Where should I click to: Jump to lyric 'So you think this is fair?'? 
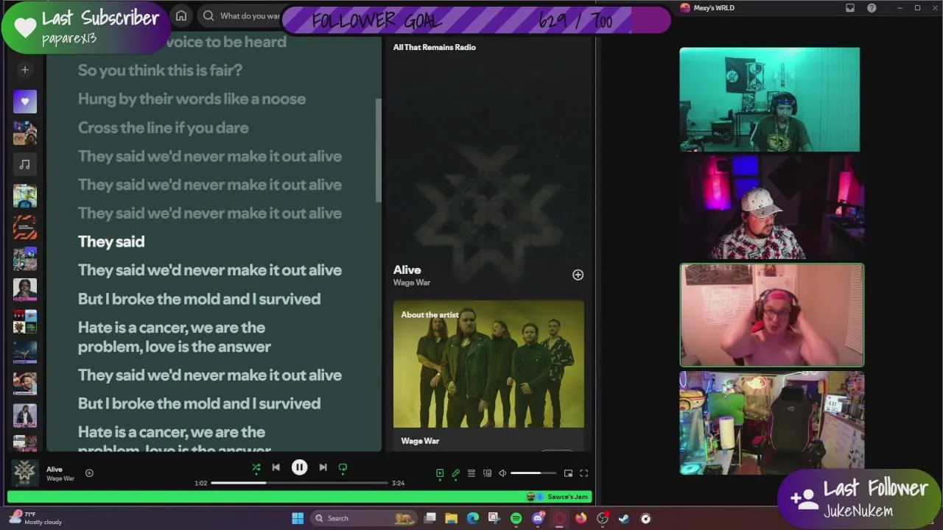click(x=160, y=70)
